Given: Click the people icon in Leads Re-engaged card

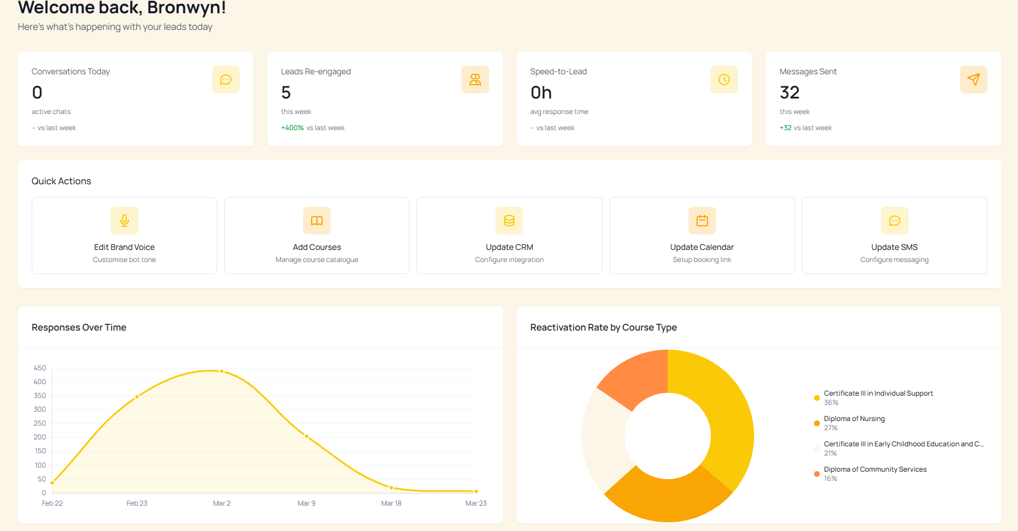Looking at the screenshot, I should pos(475,79).
